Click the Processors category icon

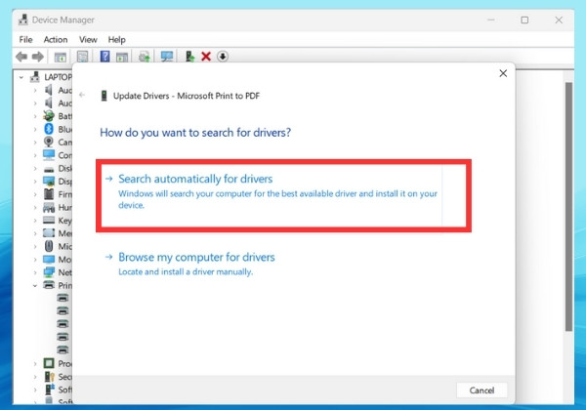click(x=49, y=363)
